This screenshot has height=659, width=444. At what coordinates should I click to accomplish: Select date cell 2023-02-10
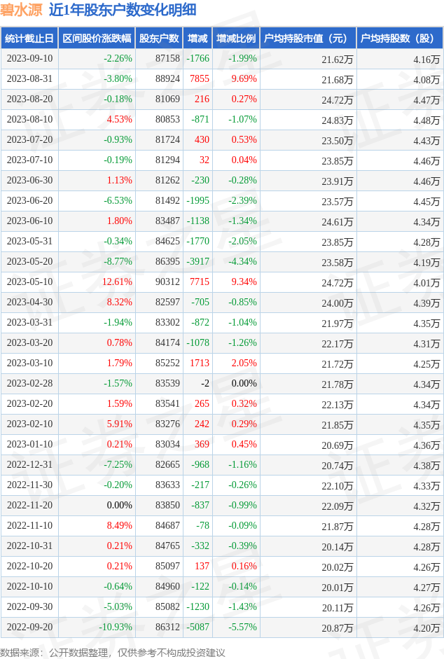coord(30,424)
